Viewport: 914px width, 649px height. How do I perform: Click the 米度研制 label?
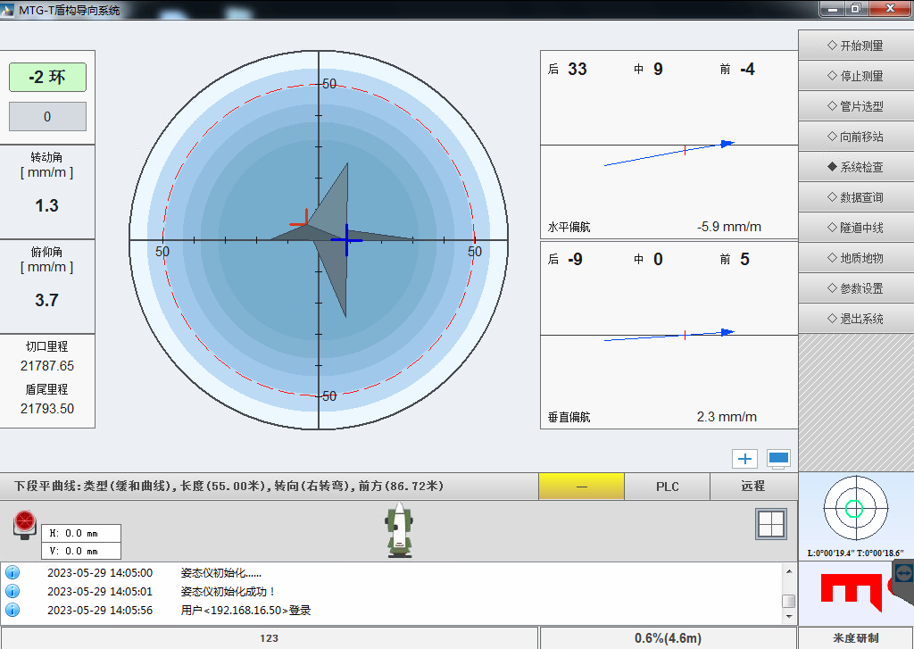[856, 638]
